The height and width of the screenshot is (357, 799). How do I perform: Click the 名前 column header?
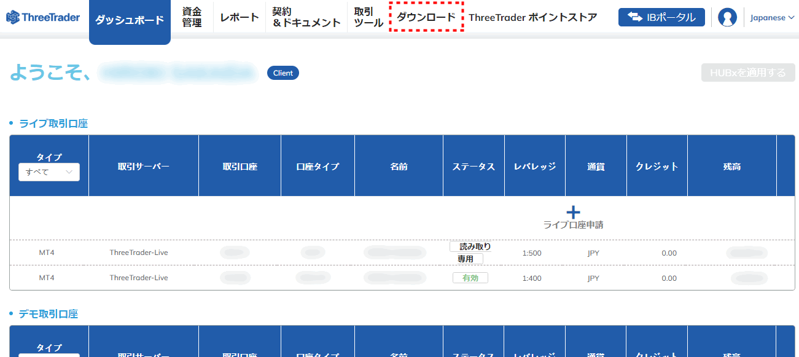[399, 167]
